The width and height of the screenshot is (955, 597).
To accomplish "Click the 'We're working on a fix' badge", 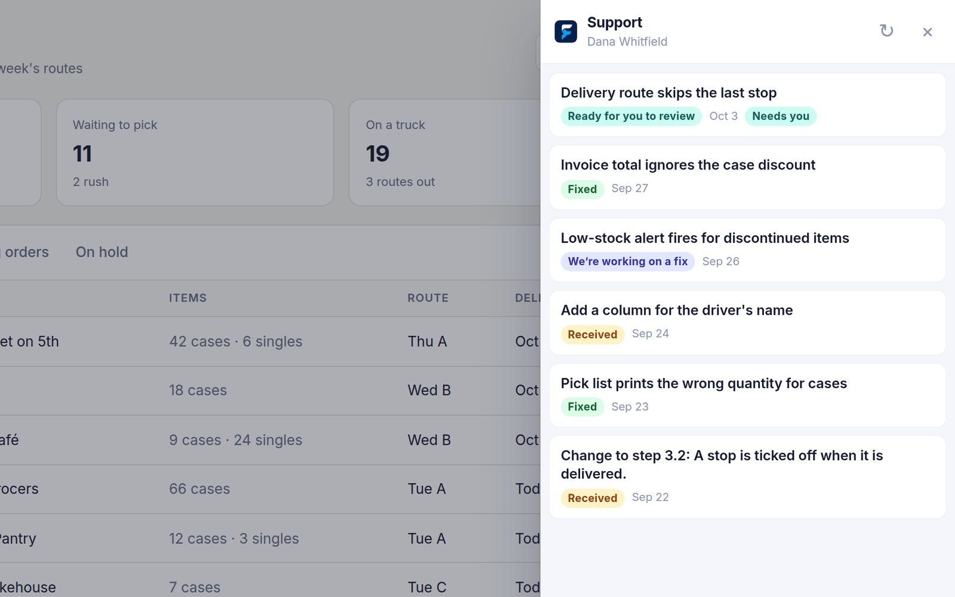I will [627, 261].
